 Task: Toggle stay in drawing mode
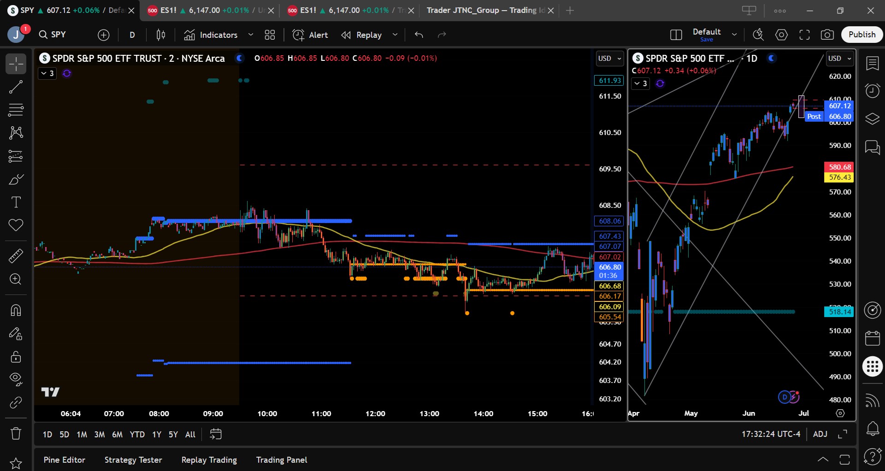pyautogui.click(x=16, y=333)
